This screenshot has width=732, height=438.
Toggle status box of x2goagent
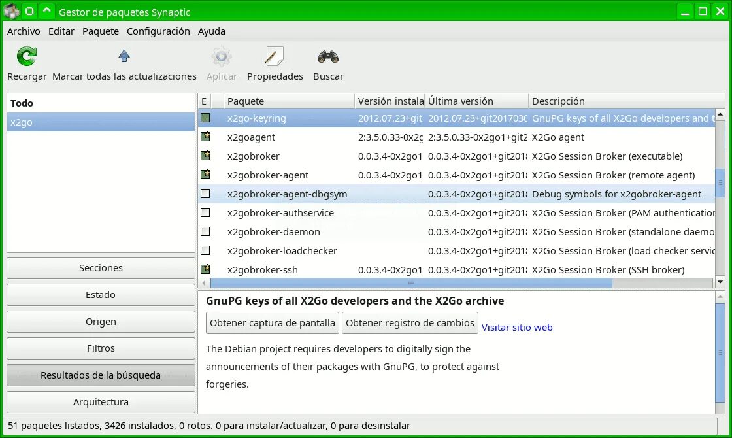point(205,137)
